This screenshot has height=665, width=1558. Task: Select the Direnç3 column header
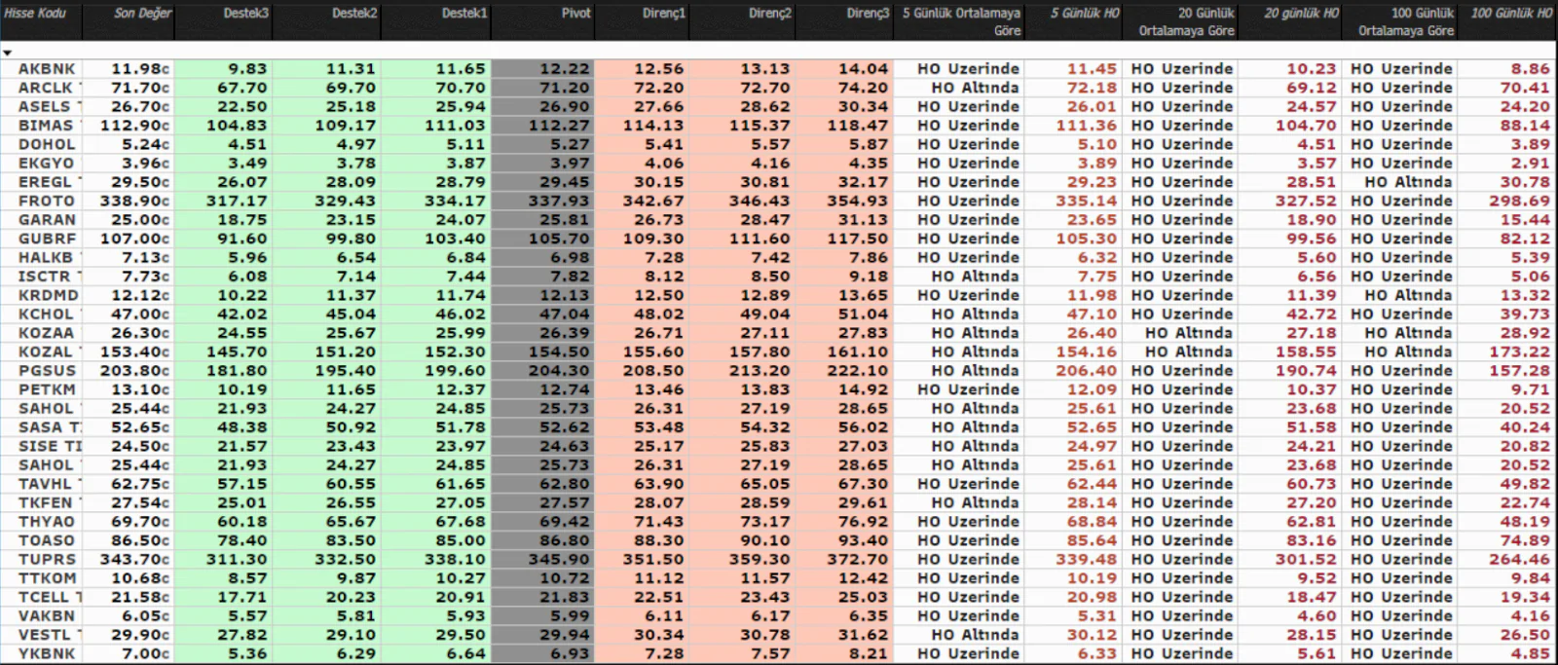[867, 14]
